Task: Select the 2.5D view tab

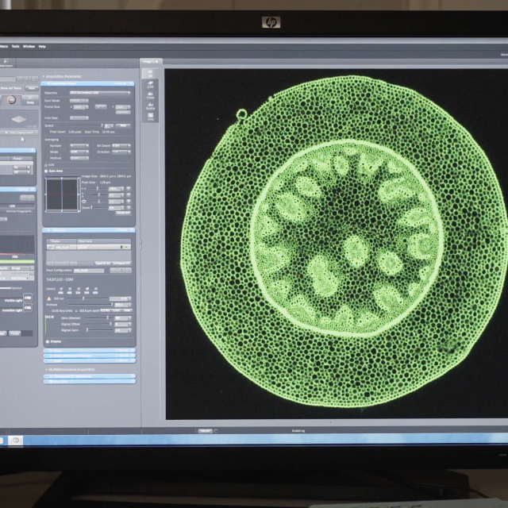Action: coord(150,85)
